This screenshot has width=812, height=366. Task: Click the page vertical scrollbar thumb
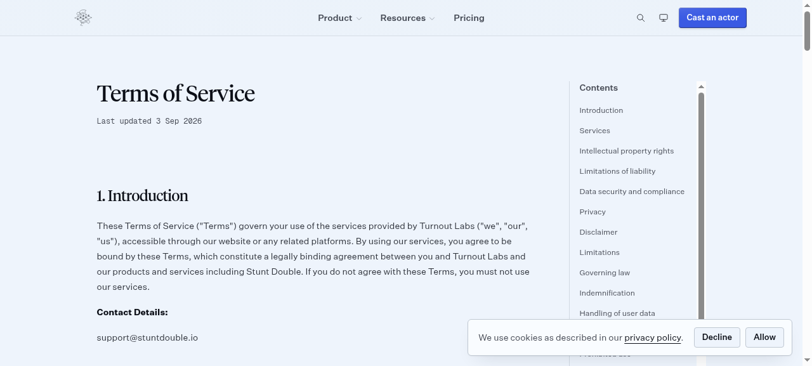[807, 30]
